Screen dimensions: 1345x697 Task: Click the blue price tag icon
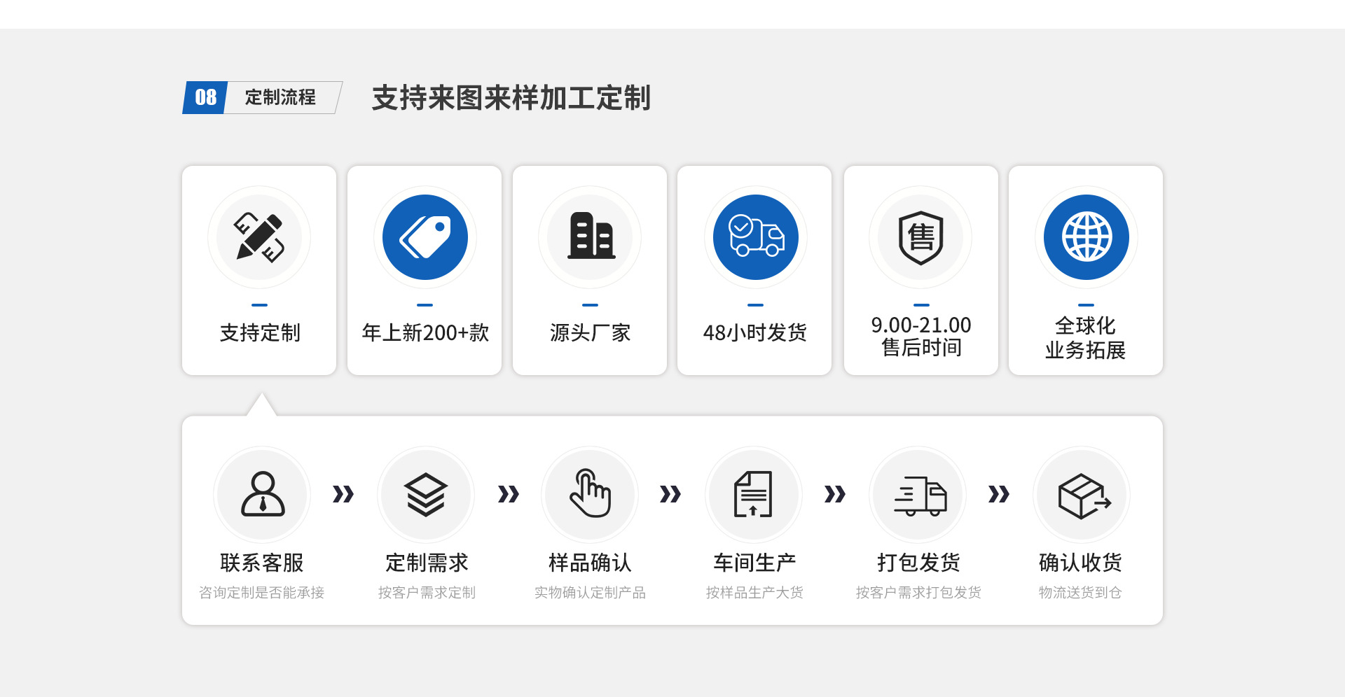(425, 237)
